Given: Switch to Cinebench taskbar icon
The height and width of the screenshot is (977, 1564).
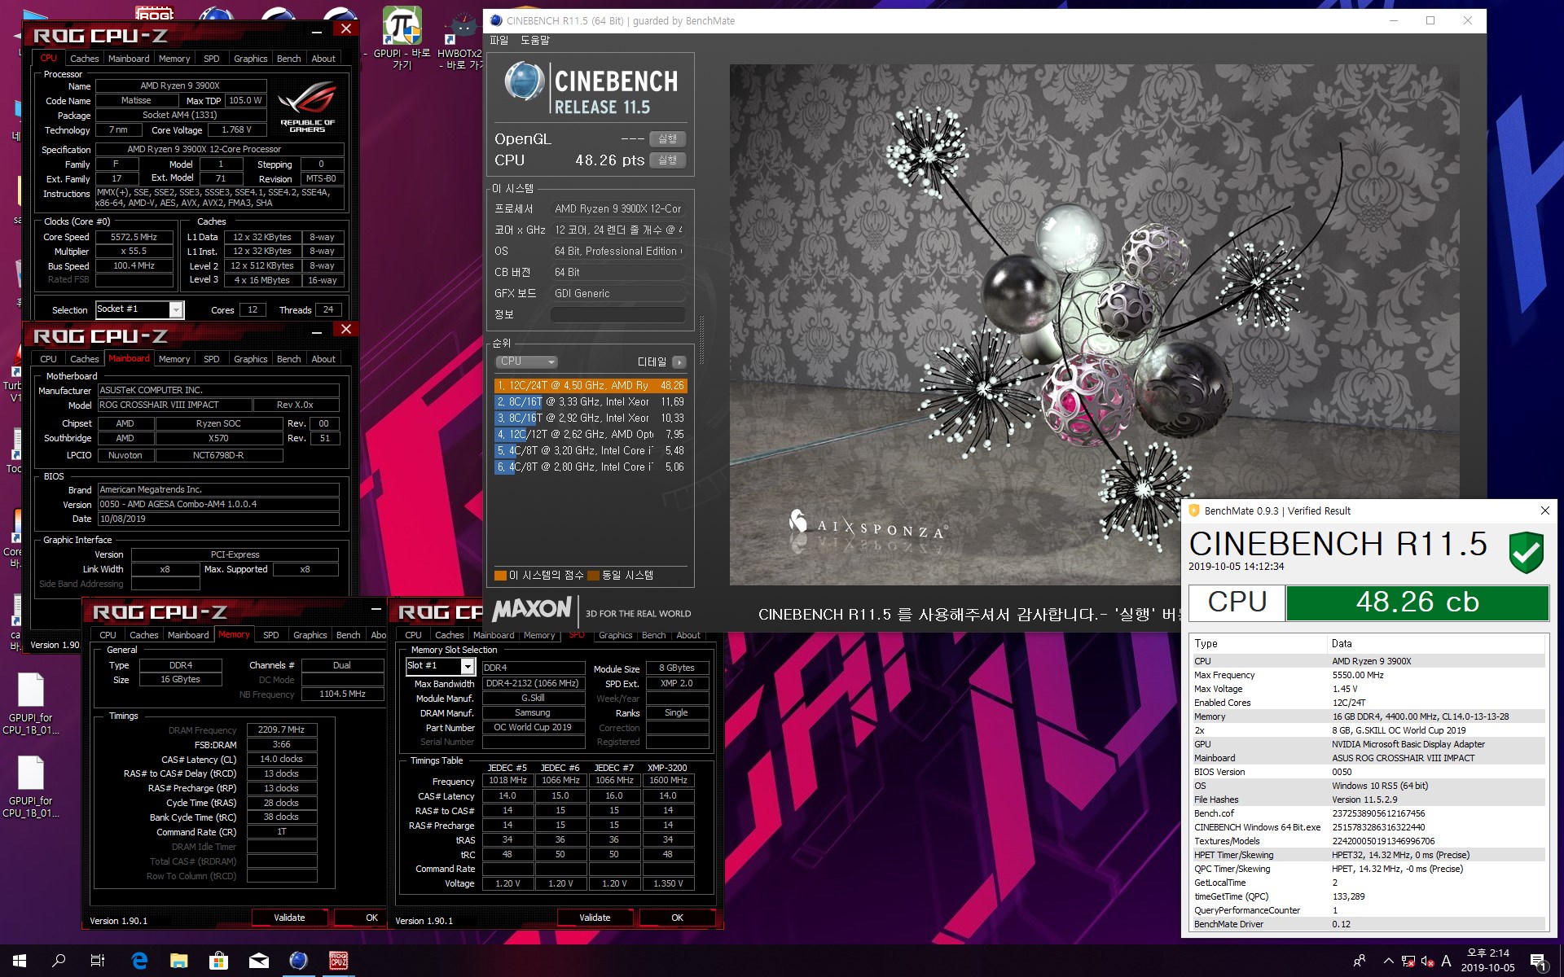Looking at the screenshot, I should [299, 961].
